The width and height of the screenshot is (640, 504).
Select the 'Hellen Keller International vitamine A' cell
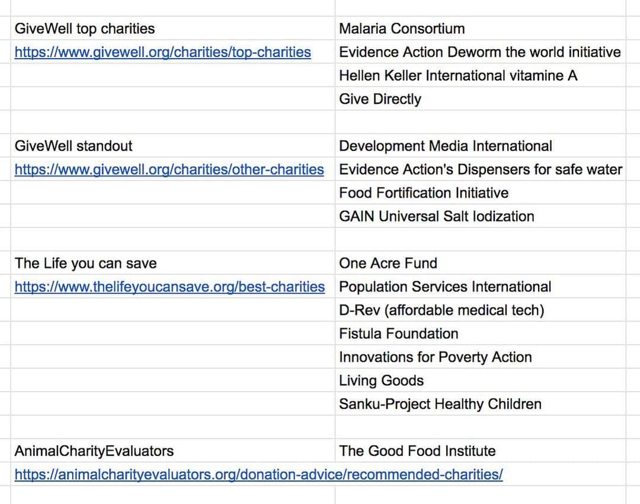click(x=481, y=75)
